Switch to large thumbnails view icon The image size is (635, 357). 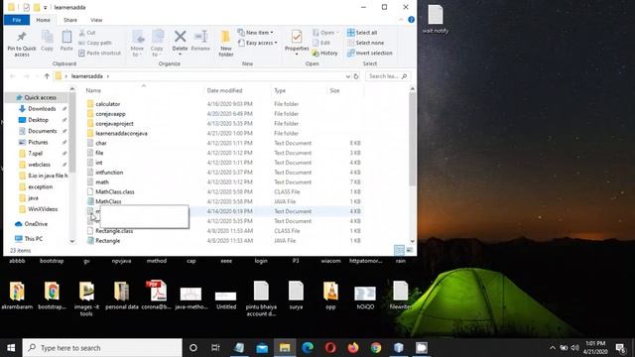tap(409, 250)
